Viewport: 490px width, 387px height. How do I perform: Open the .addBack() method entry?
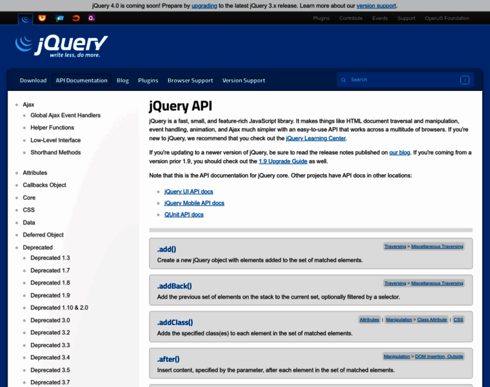pyautogui.click(x=174, y=286)
